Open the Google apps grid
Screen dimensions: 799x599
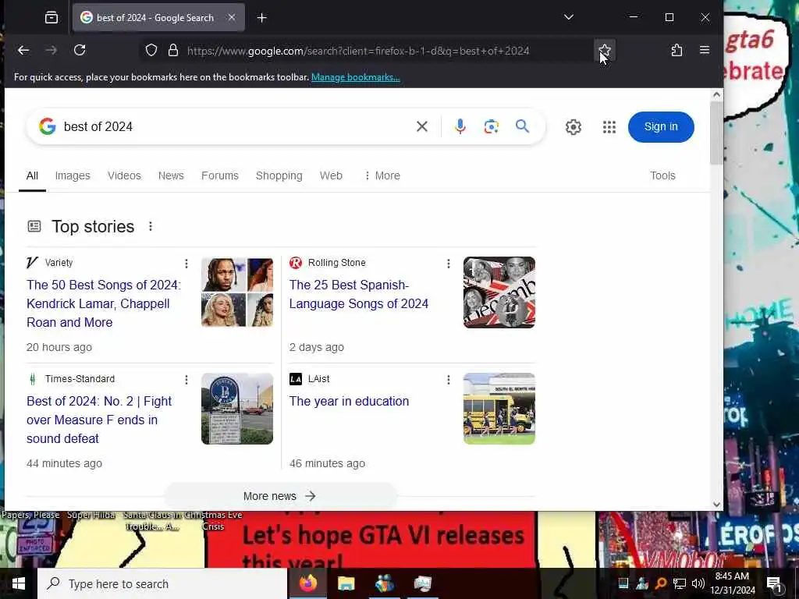coord(609,127)
